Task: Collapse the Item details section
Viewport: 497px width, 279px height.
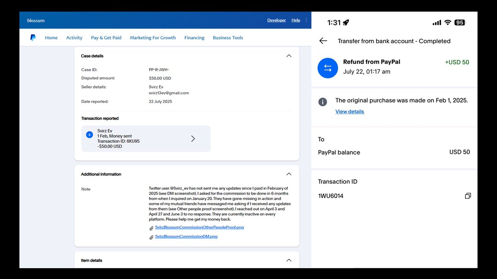Action: pyautogui.click(x=289, y=260)
